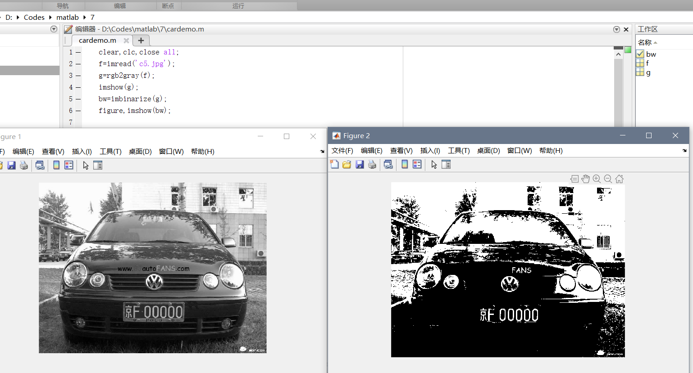Print figure icon in Figure 2 toolbar
The image size is (693, 373).
pos(372,164)
